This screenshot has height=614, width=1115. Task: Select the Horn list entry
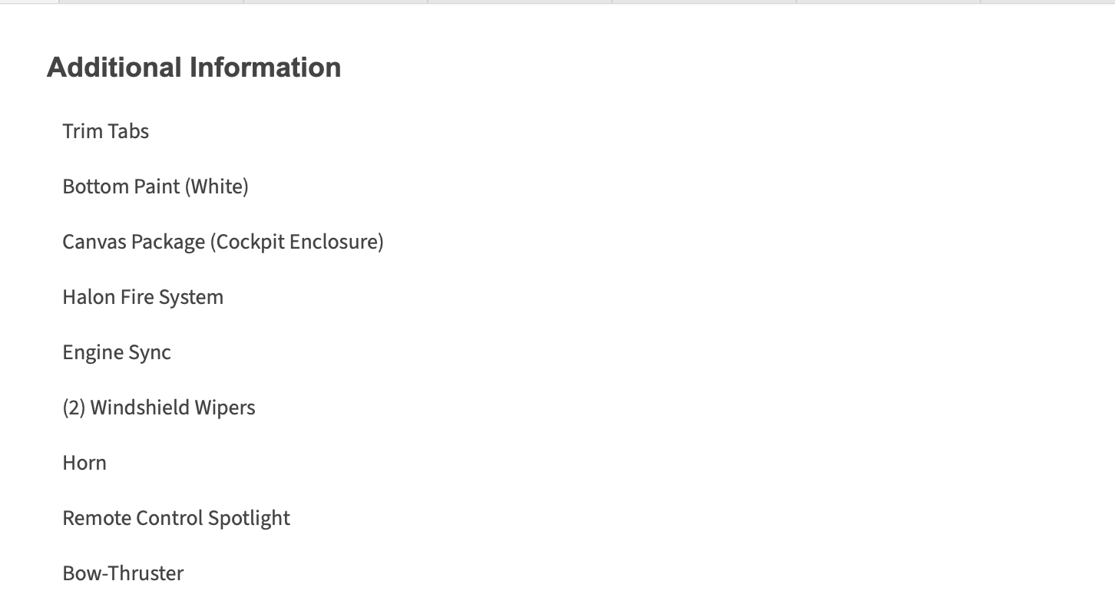pyautogui.click(x=84, y=463)
